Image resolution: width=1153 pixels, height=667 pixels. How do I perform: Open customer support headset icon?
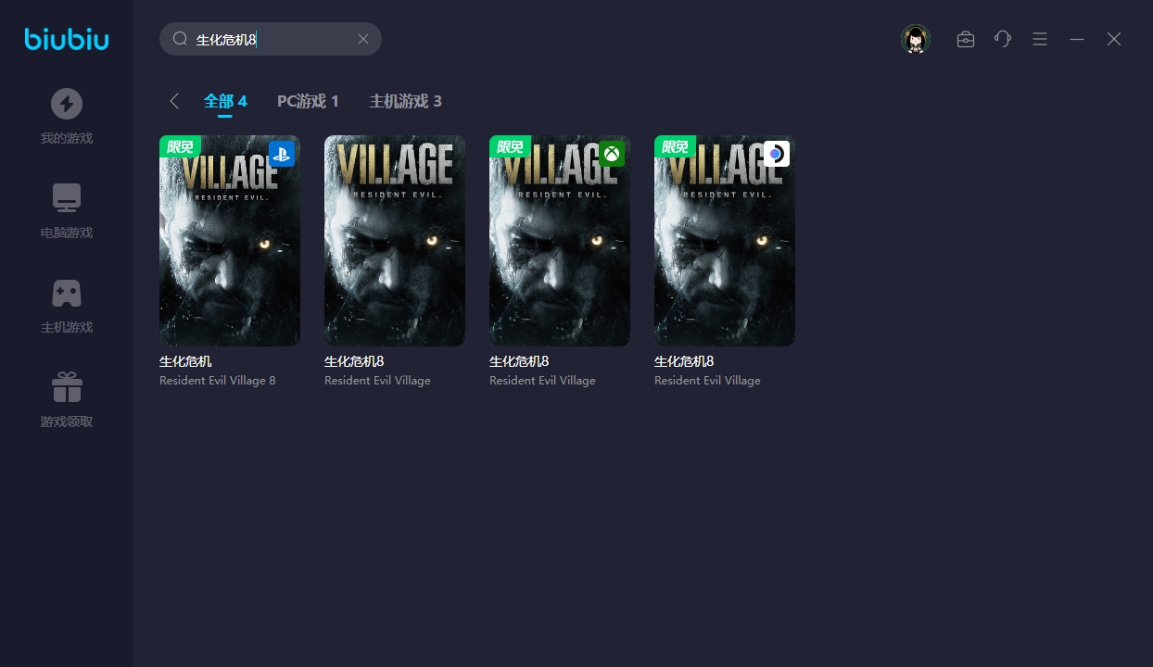[x=1003, y=39]
